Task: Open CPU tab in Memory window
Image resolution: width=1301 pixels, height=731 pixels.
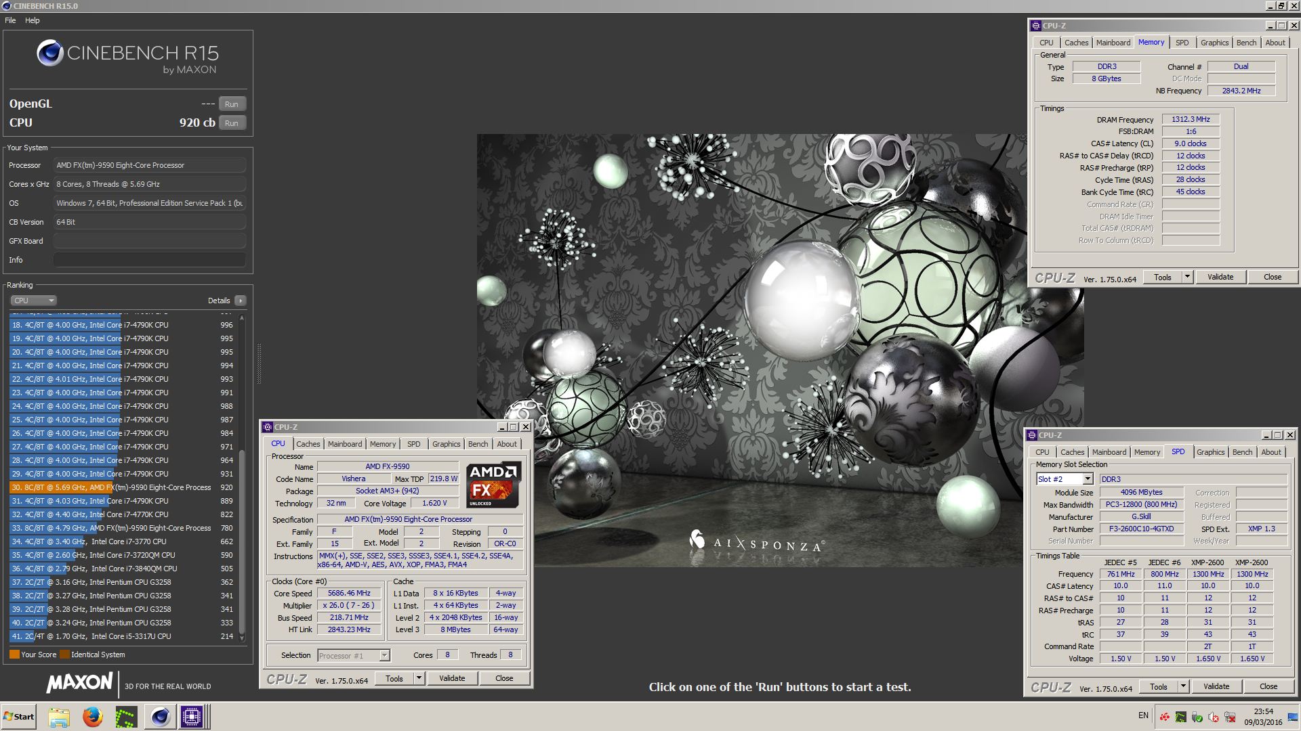Action: point(1047,43)
